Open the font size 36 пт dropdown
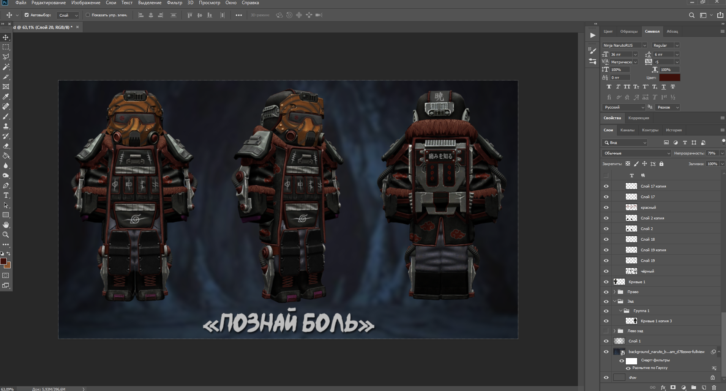This screenshot has height=391, width=726. (x=635, y=54)
